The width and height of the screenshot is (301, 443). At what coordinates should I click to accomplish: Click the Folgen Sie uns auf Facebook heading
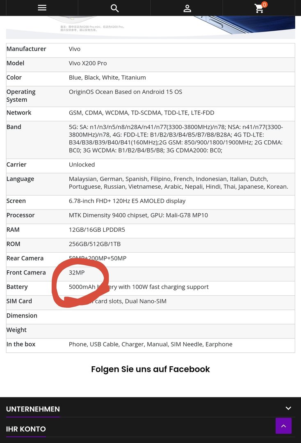pos(150,369)
